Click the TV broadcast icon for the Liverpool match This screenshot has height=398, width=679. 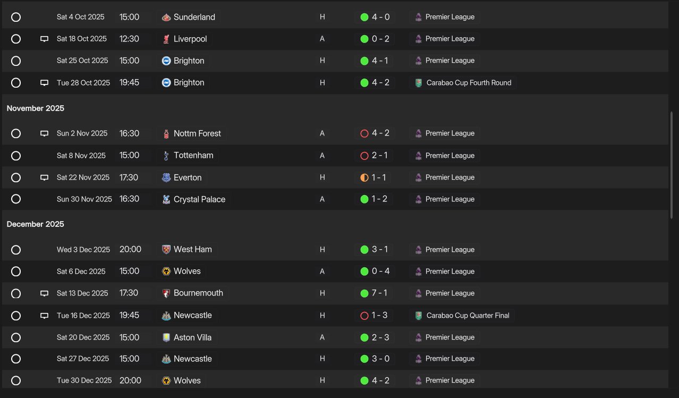(x=45, y=39)
